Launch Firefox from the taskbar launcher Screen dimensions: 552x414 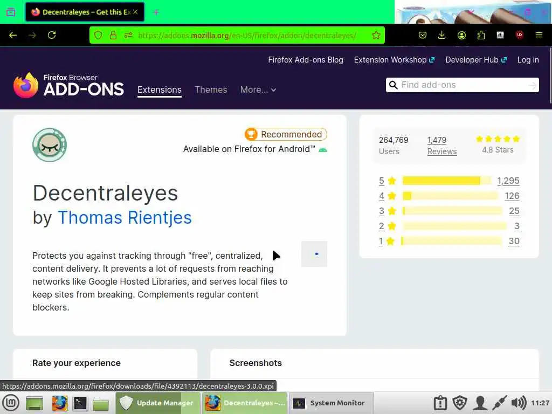point(59,403)
